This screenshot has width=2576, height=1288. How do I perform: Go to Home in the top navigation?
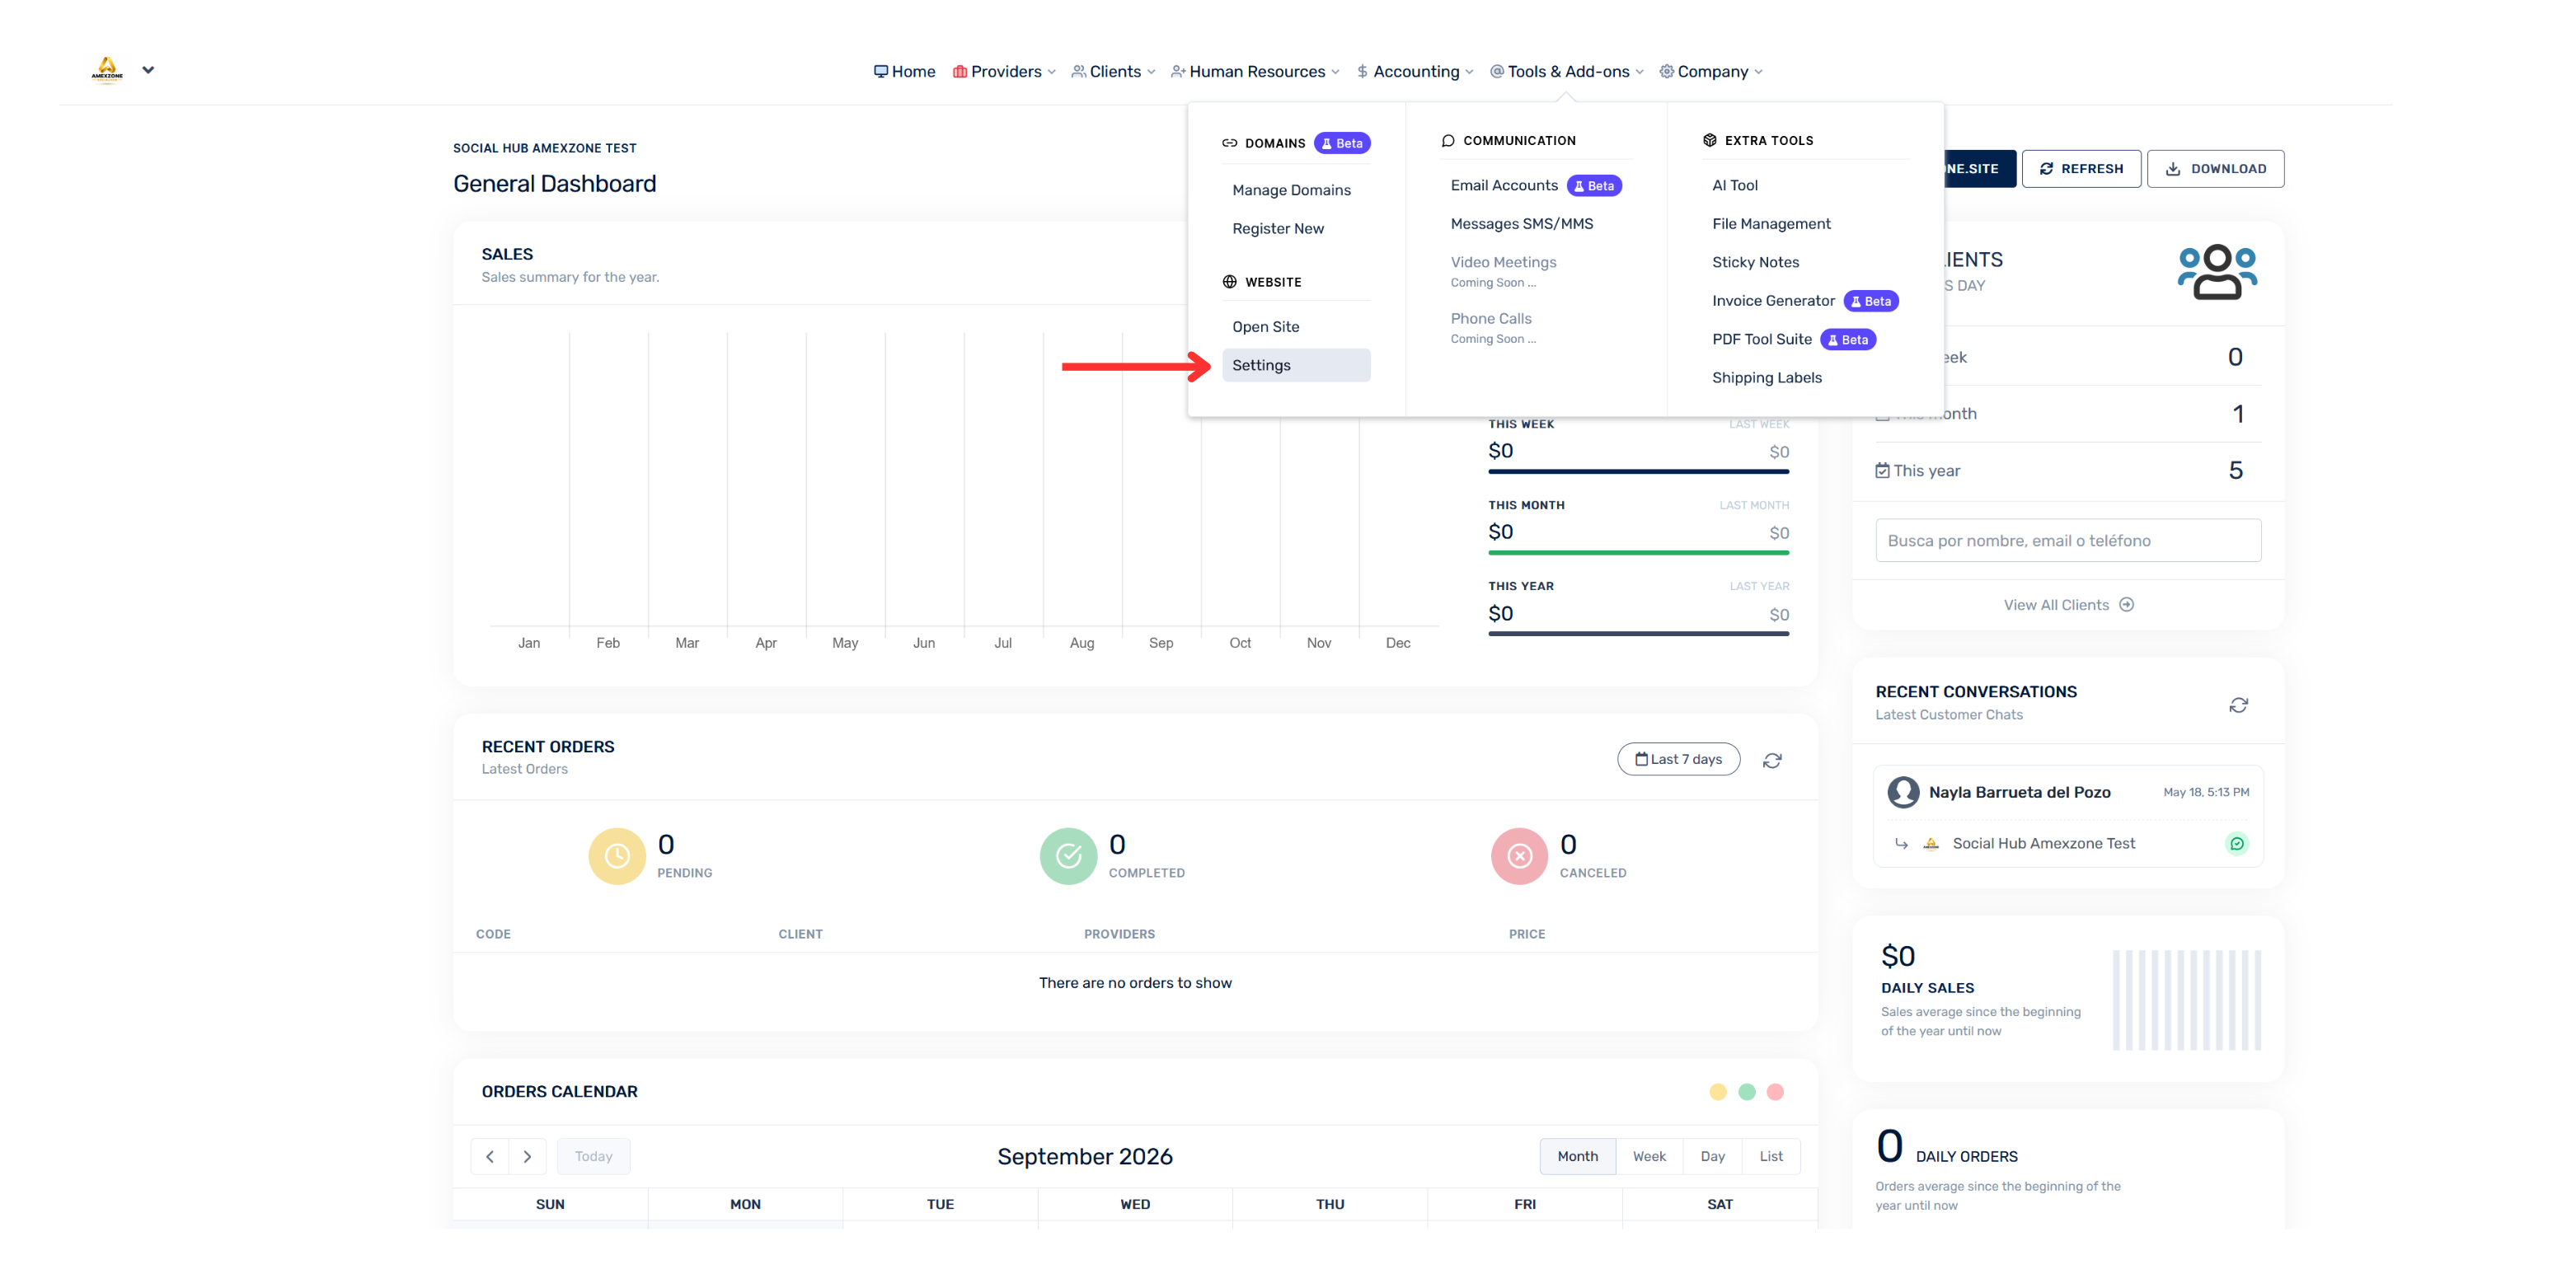tap(904, 72)
